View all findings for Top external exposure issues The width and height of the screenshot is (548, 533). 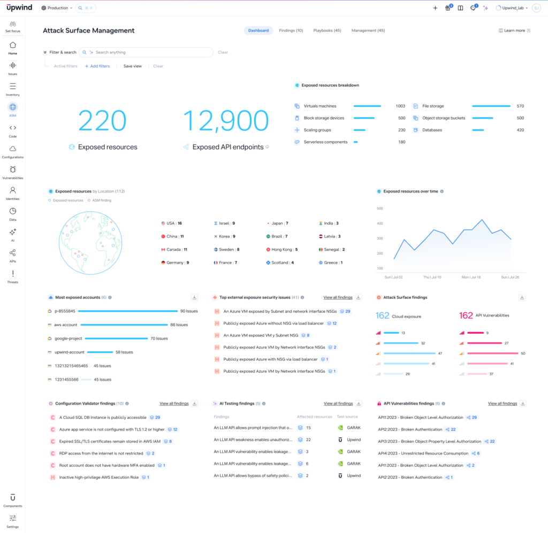[338, 297]
